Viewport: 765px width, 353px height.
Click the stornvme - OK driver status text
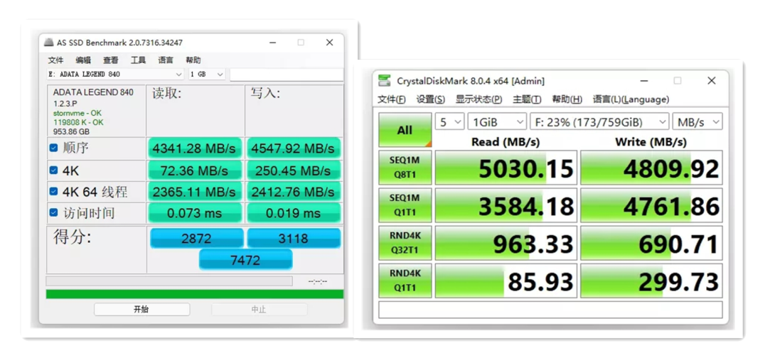77,113
